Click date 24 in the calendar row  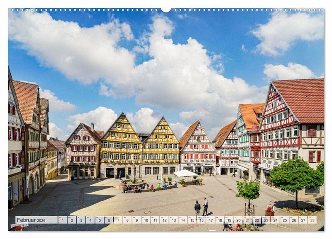pyautogui.click(x=275, y=220)
